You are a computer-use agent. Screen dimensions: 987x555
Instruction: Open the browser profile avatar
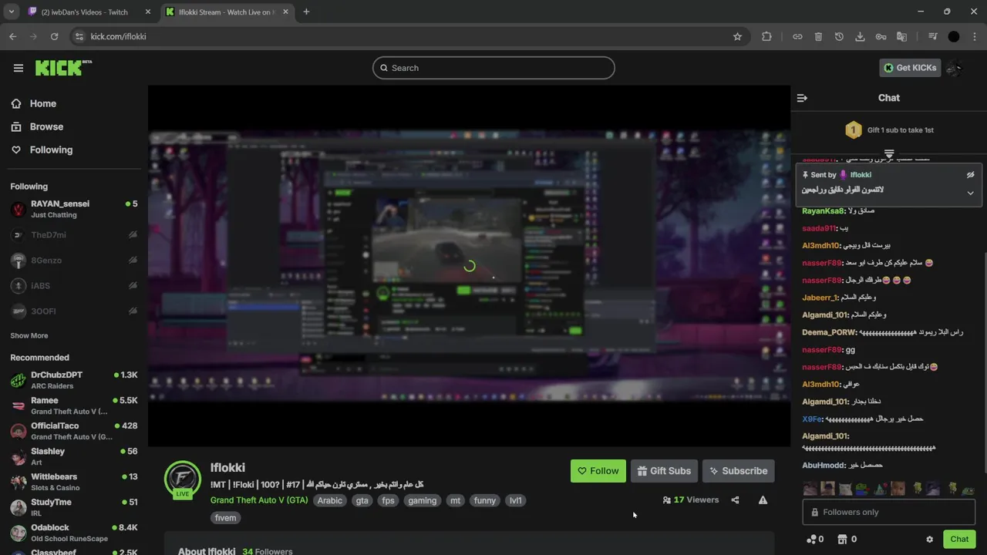tap(954, 36)
